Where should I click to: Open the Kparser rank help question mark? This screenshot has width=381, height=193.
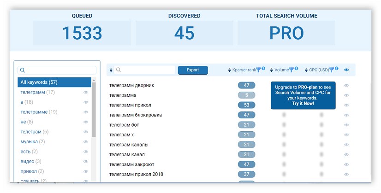point(263,69)
